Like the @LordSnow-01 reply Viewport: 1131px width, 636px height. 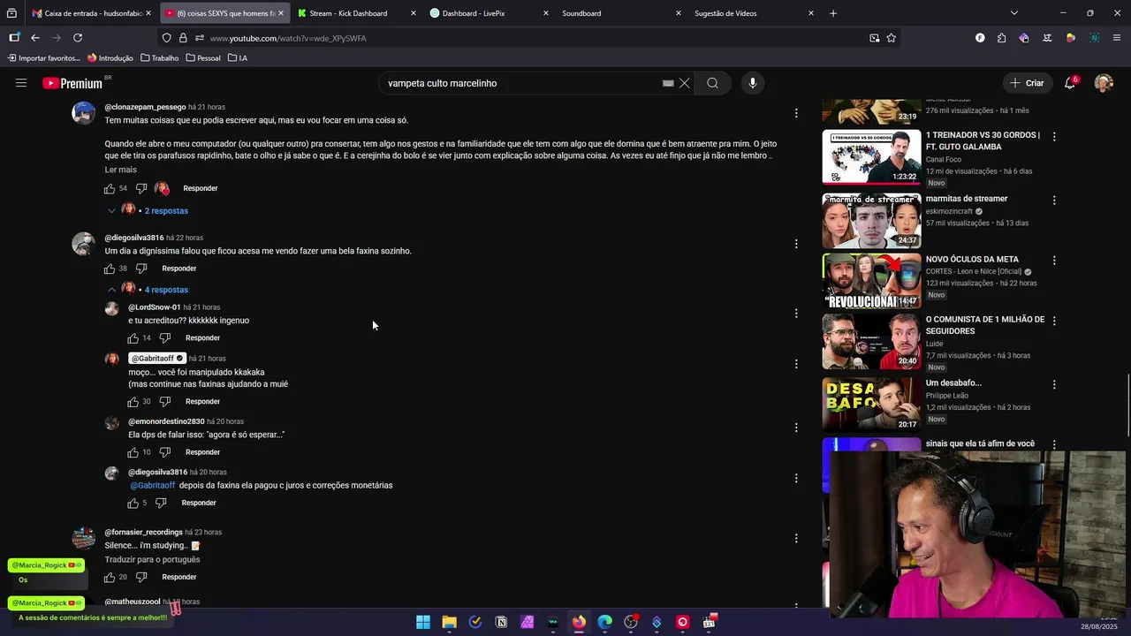pos(133,338)
